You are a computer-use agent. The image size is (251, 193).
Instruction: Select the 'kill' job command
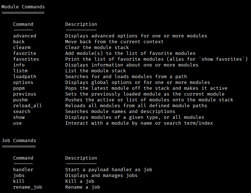pos(19,181)
